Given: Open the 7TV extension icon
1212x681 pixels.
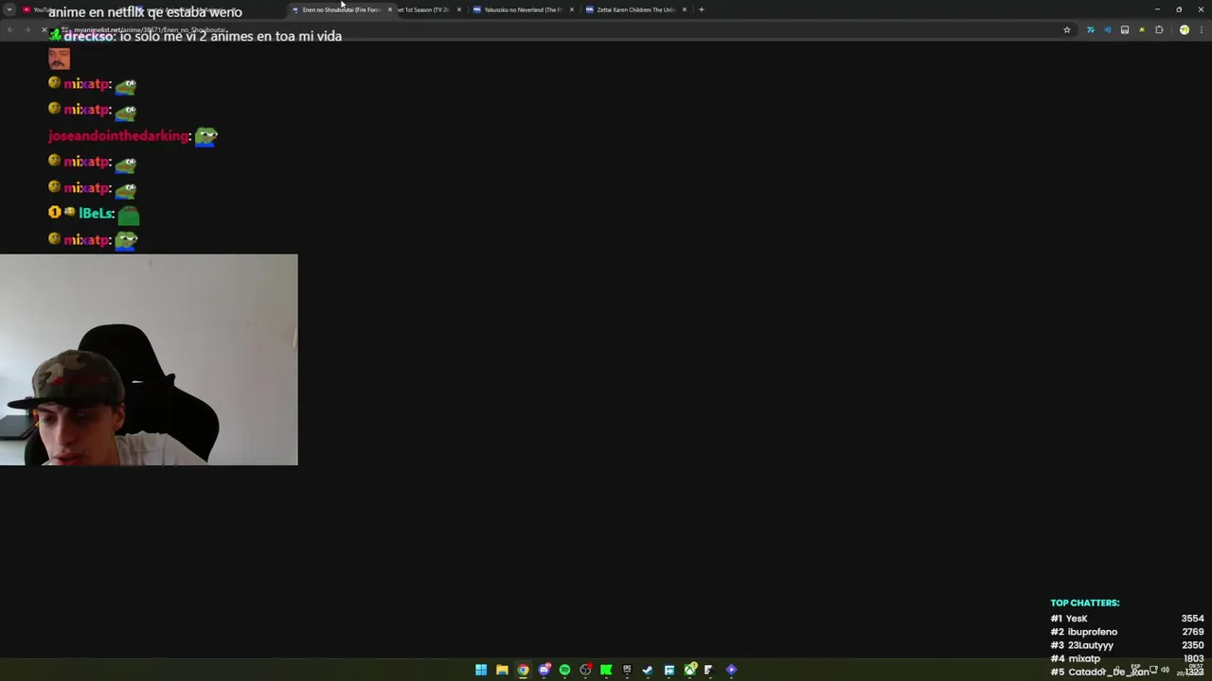Looking at the screenshot, I should [x=1091, y=29].
